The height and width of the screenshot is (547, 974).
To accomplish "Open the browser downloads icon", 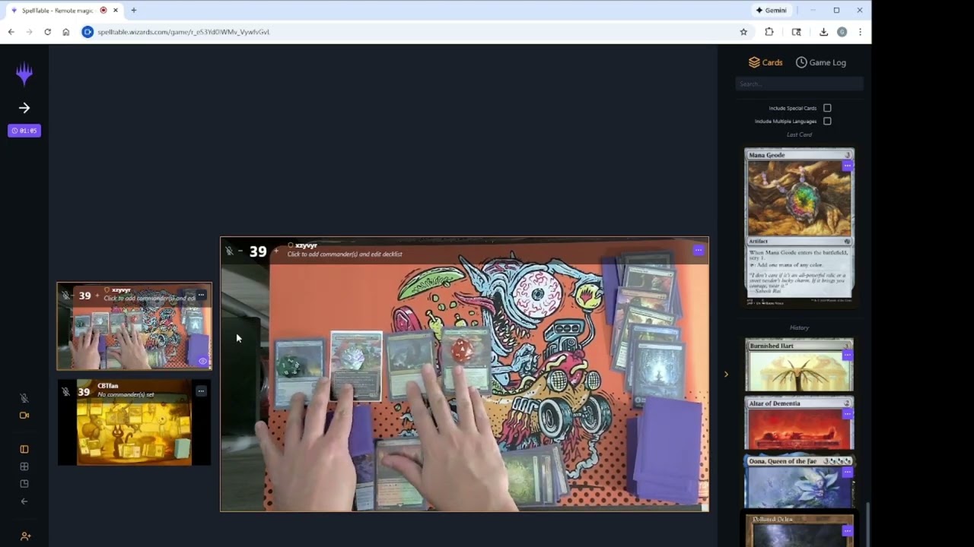I will pyautogui.click(x=823, y=32).
